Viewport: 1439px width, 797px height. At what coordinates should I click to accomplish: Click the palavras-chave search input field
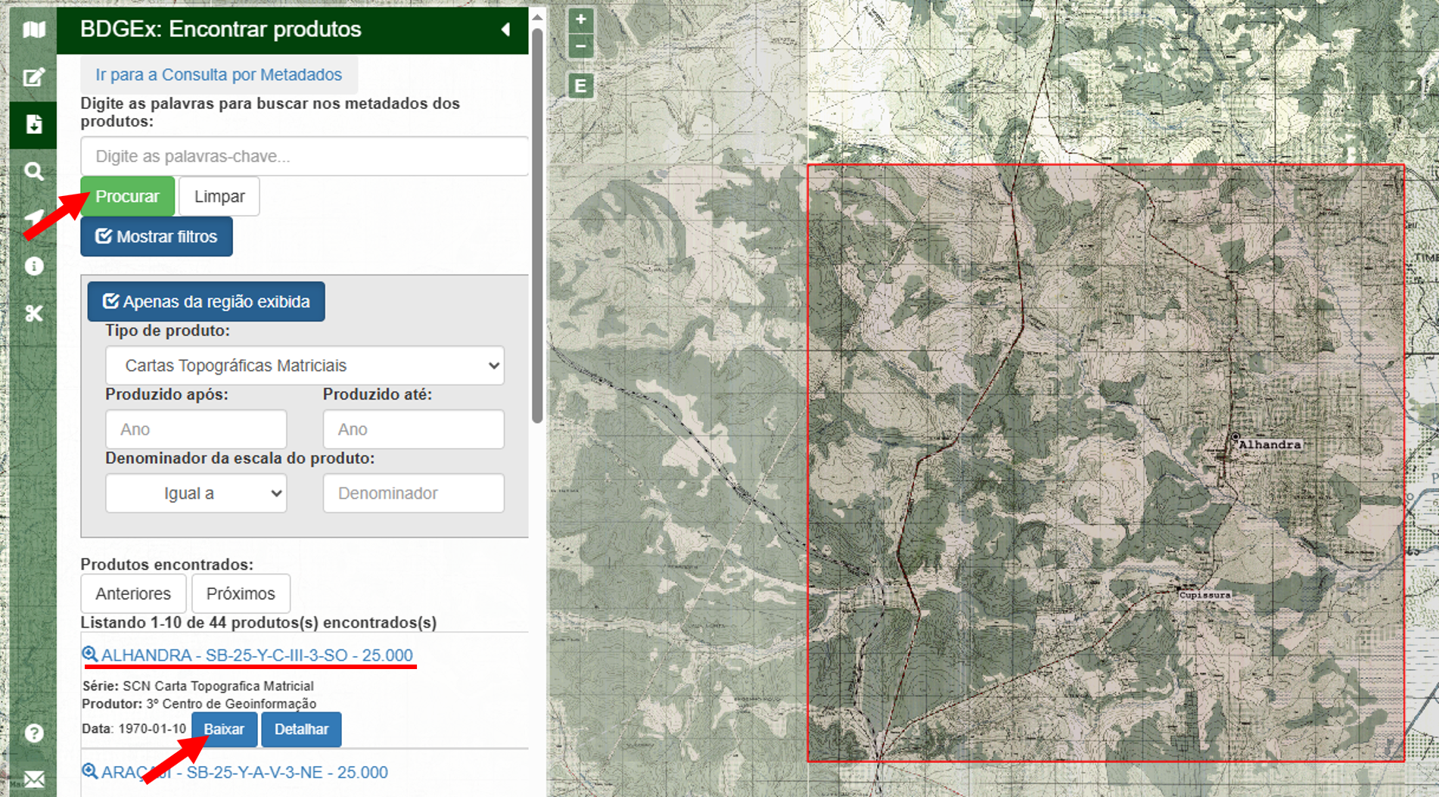coord(304,157)
